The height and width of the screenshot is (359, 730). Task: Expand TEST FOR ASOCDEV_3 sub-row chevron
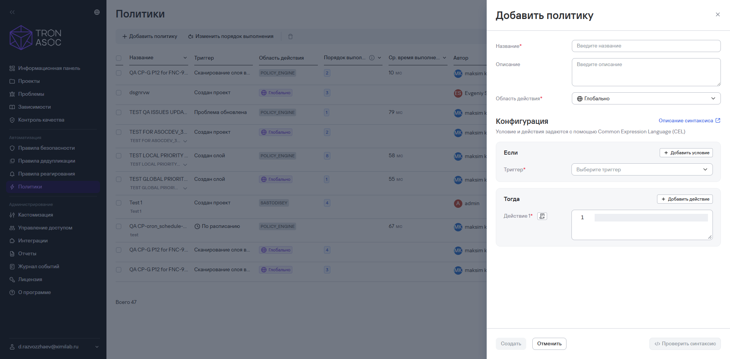(x=185, y=141)
